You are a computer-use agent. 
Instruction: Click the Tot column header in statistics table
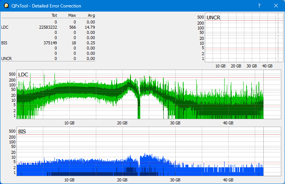(x=54, y=15)
